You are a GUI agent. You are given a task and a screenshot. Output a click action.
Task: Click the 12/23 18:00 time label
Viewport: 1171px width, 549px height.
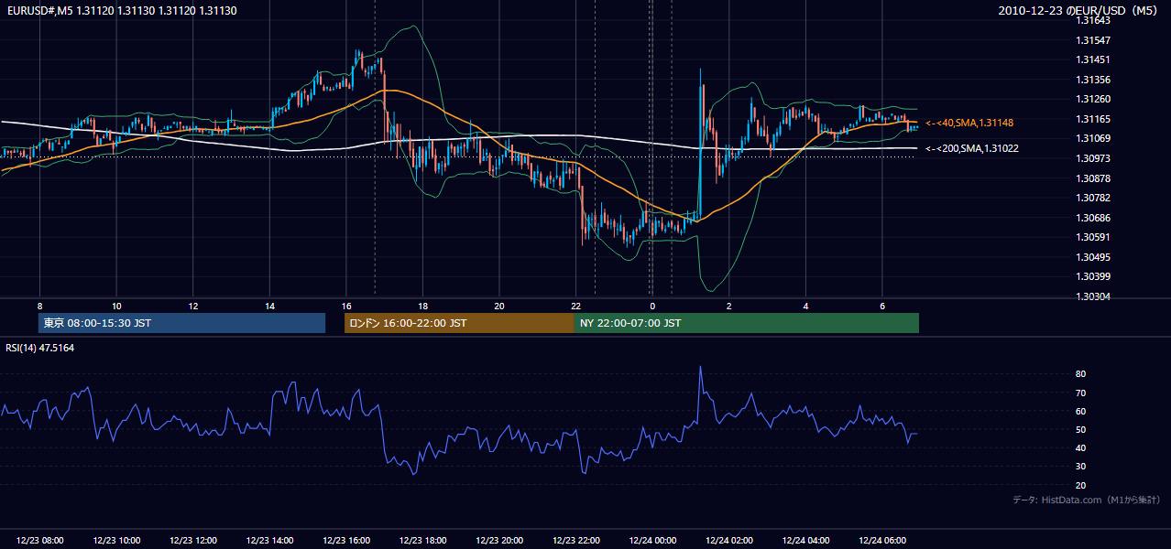[x=422, y=541]
